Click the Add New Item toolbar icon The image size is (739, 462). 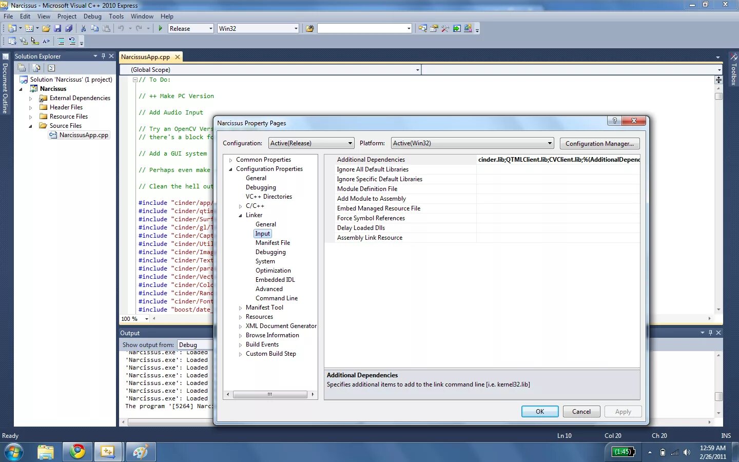pyautogui.click(x=29, y=28)
